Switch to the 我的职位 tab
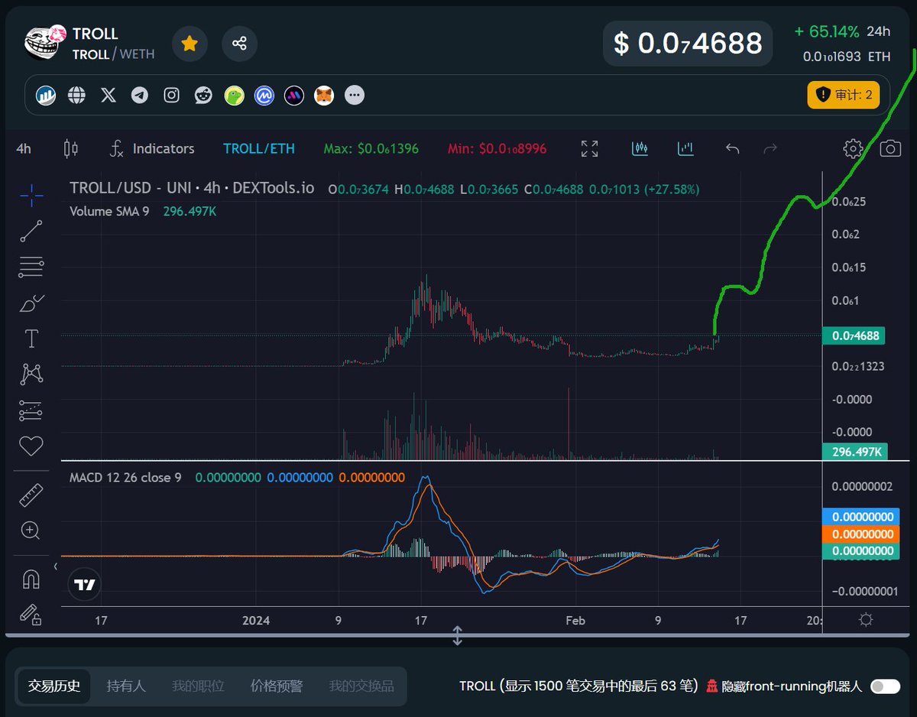 tap(198, 686)
